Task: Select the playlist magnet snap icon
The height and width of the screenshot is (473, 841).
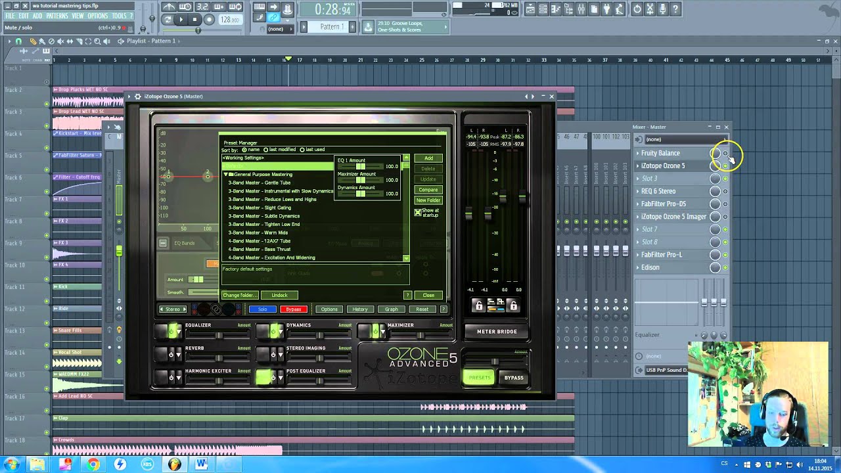Action: click(18, 41)
